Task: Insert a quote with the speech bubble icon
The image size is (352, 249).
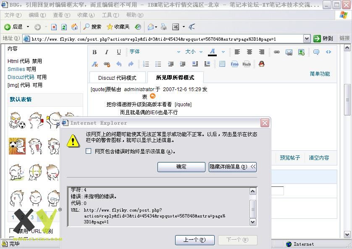Action: [x=316, y=52]
